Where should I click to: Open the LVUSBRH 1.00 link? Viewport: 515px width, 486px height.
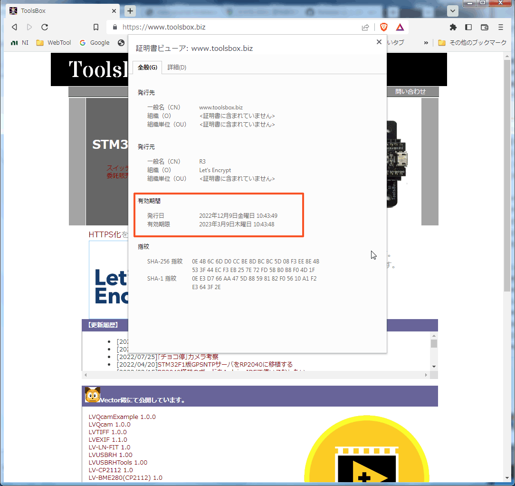111,455
